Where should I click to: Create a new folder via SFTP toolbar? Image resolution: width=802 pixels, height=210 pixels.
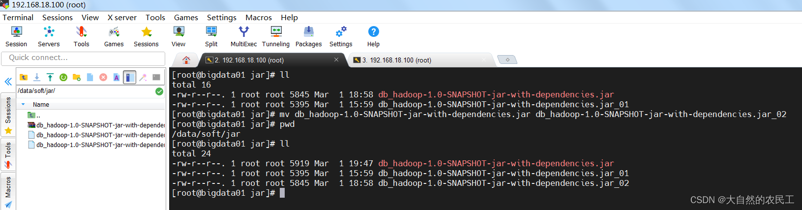tap(77, 77)
